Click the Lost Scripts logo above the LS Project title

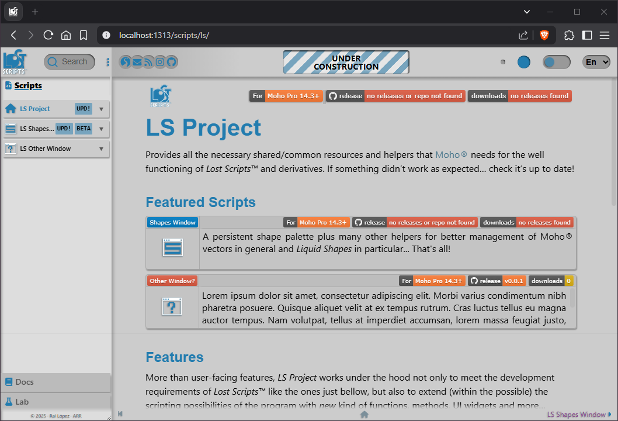tap(160, 96)
